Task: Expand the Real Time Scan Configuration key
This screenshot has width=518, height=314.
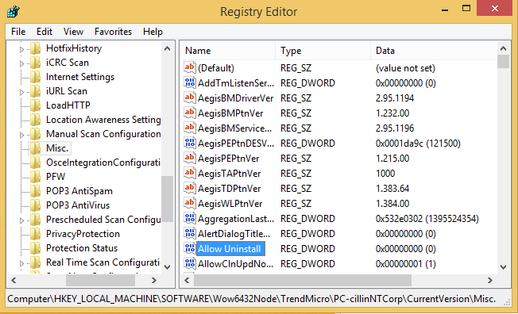Action: coord(21,263)
